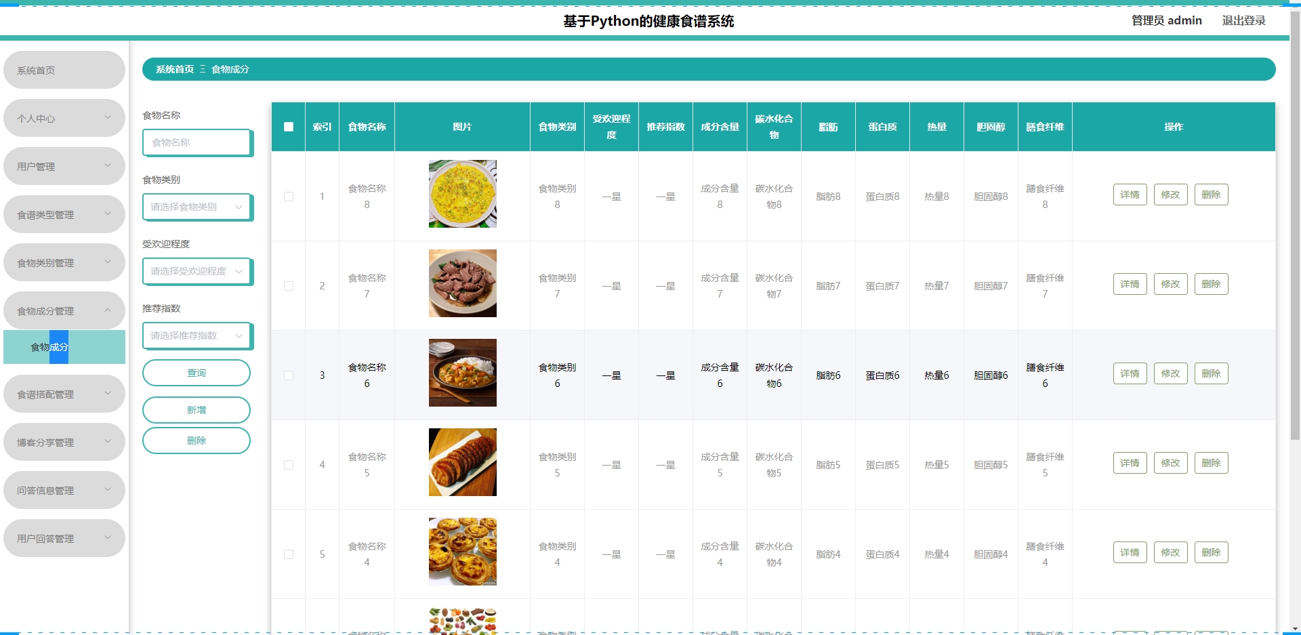The height and width of the screenshot is (635, 1301).
Task: Collapse the 食物成分管理 sidebar menu
Action: point(64,310)
